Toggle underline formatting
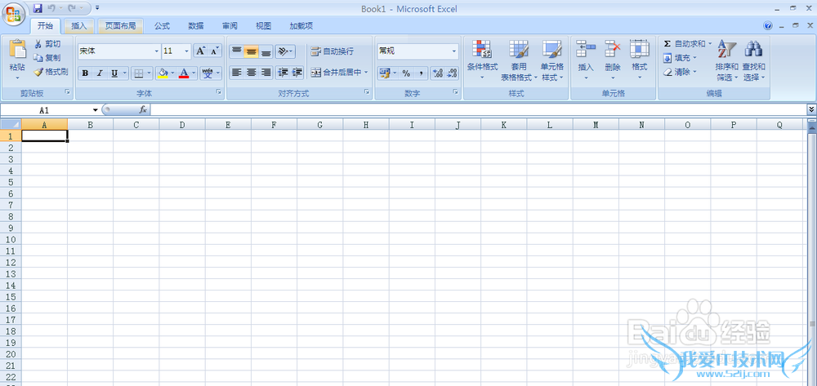Image resolution: width=817 pixels, height=386 pixels. [x=114, y=73]
